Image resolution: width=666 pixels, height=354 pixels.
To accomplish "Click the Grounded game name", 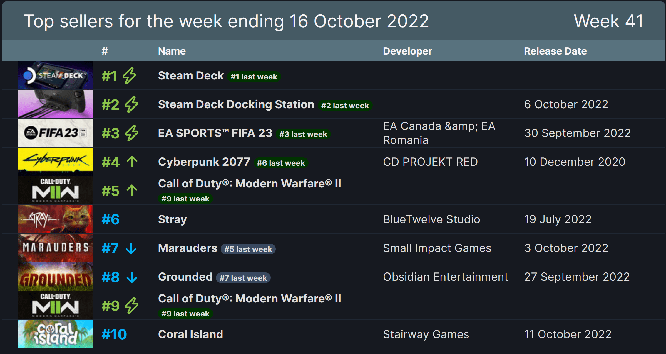I will (x=185, y=277).
